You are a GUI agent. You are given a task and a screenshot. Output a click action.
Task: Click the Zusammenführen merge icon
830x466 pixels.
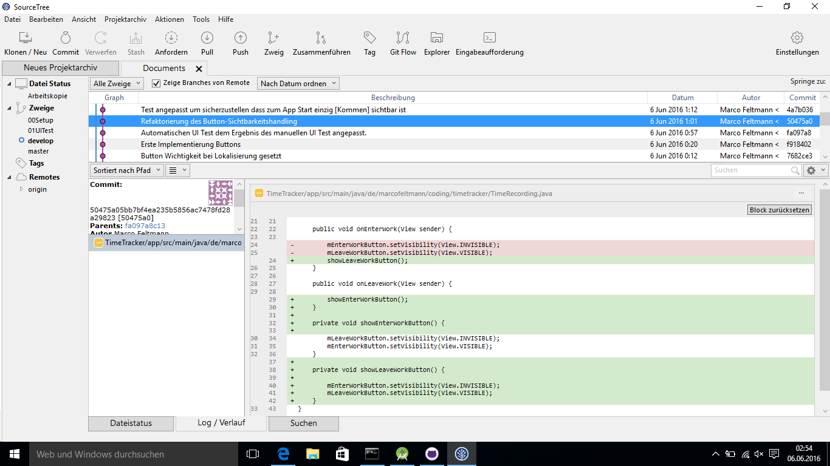(x=321, y=38)
